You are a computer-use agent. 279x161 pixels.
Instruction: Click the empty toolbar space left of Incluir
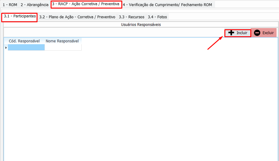click(113, 33)
